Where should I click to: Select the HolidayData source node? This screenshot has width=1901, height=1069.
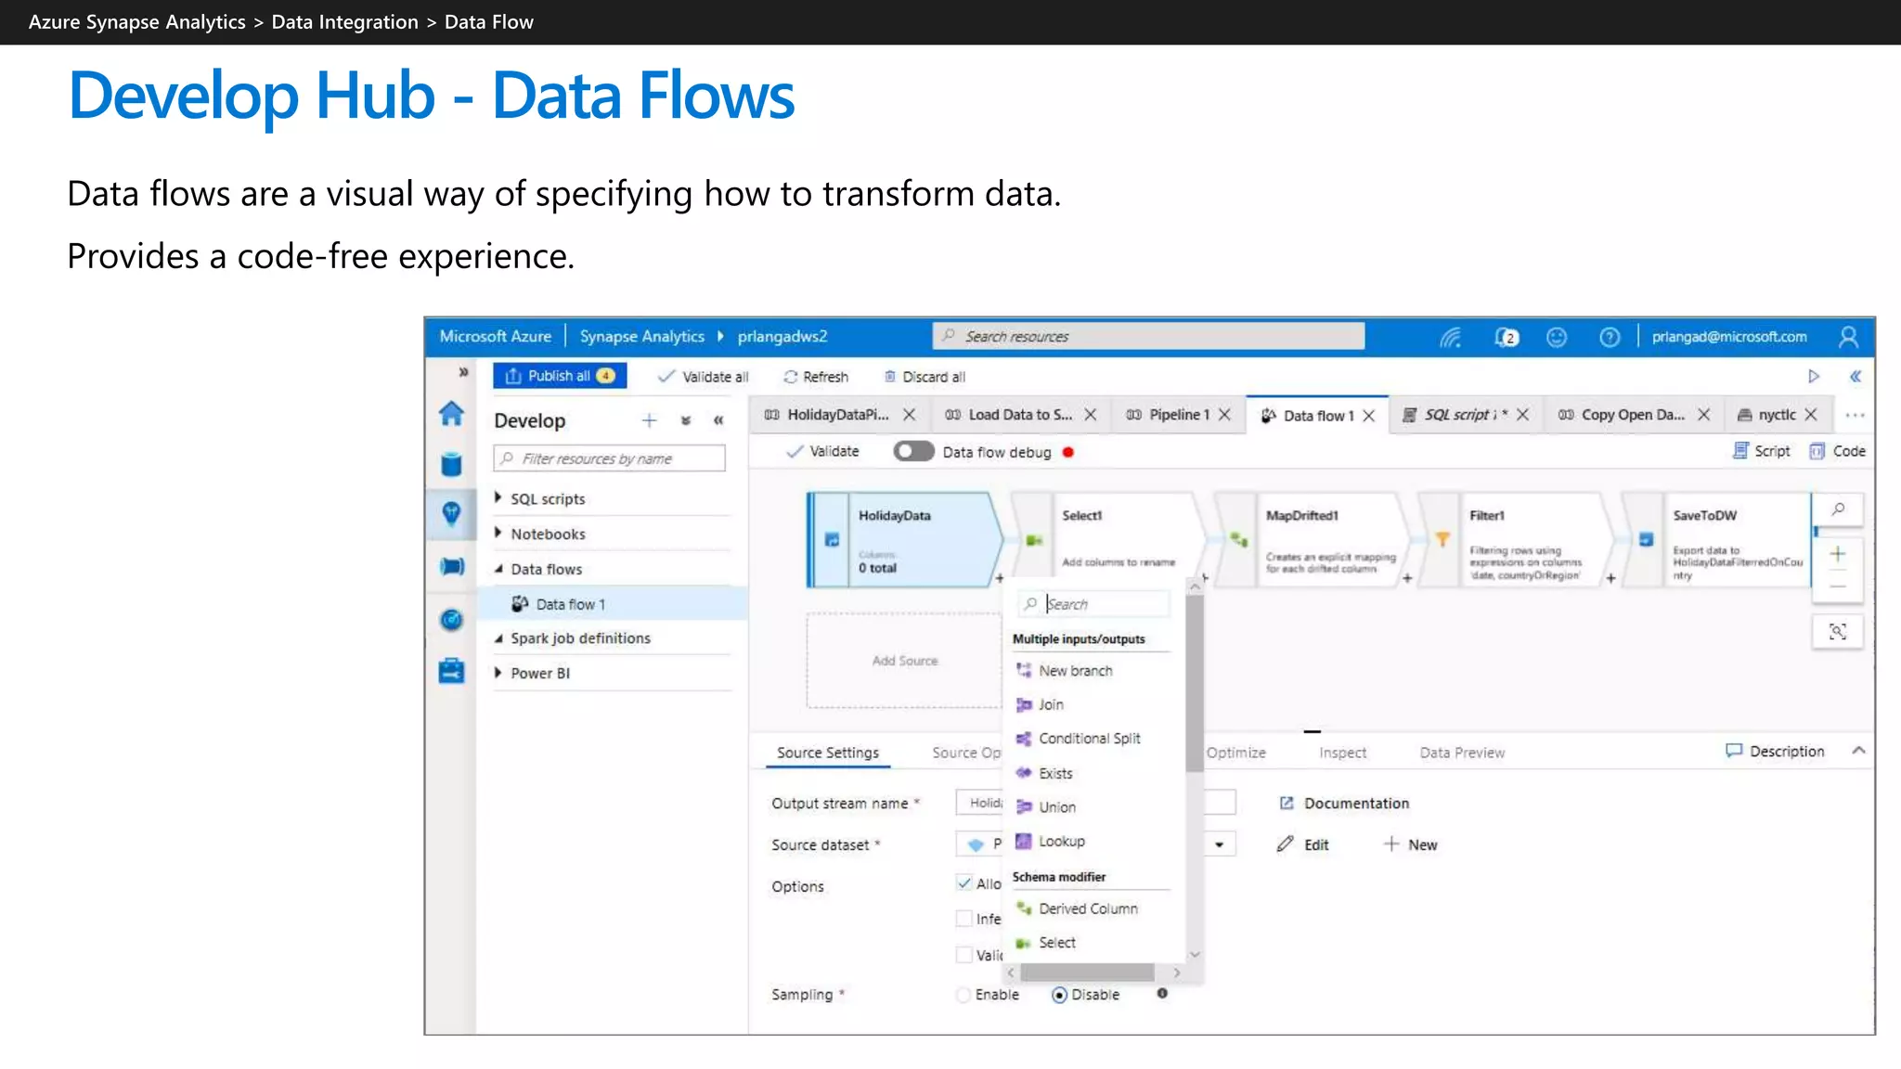(x=904, y=540)
